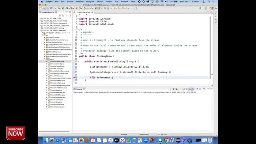Click the Save toolbar icon

tap(44, 8)
